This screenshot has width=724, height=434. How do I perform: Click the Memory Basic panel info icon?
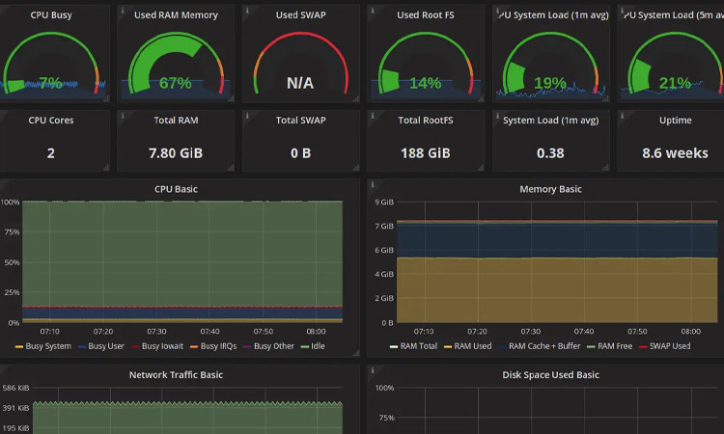(x=372, y=183)
